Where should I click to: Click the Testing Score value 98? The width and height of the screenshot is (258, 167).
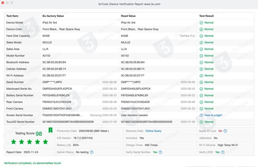tap(39, 134)
